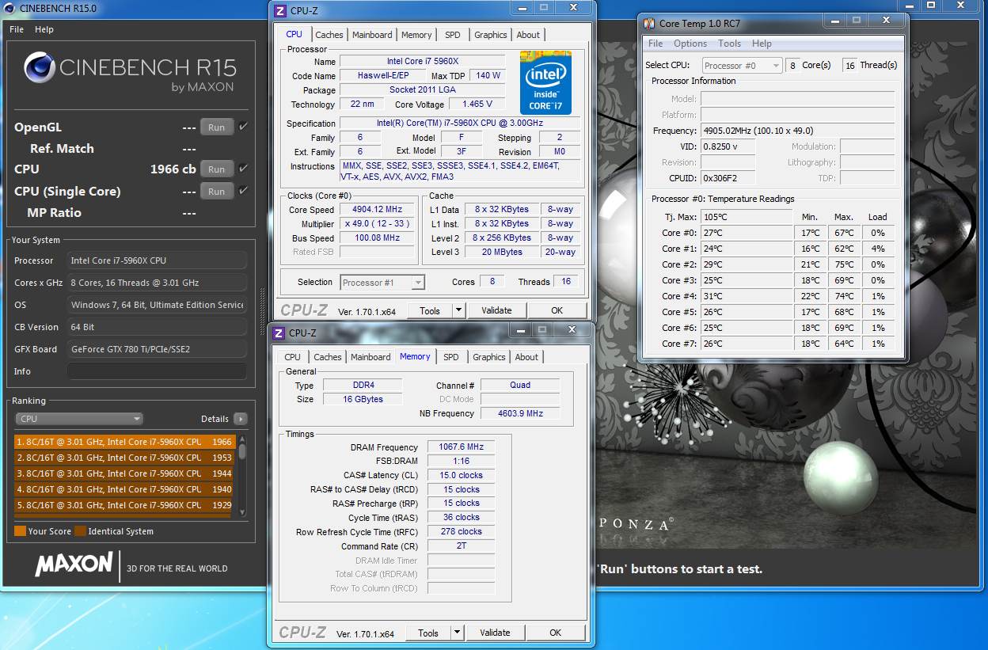This screenshot has height=650, width=988.
Task: Switch to SPD tab in bottom CPU-Z
Action: 450,357
